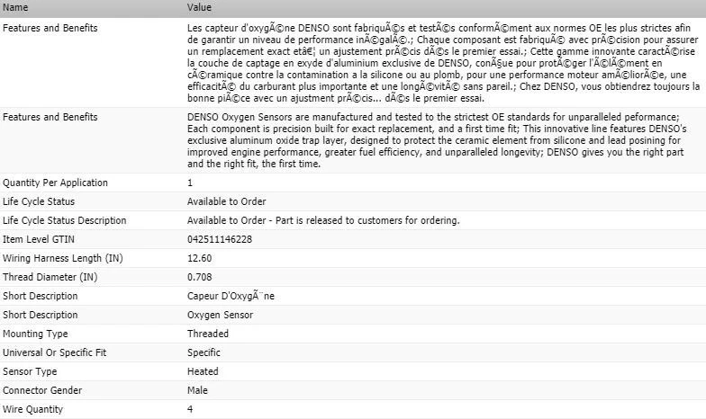This screenshot has width=706, height=419.
Task: Click Wiring Harness Length (IN) label
Action: pyautogui.click(x=61, y=258)
